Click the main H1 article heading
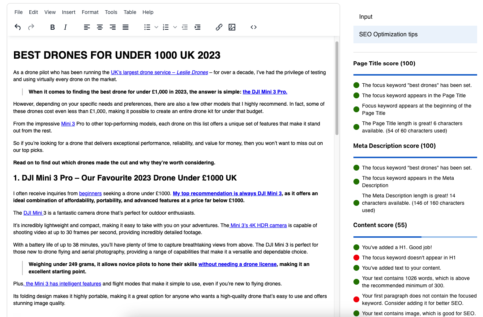Screen dimensions: 483x317 point(117,55)
